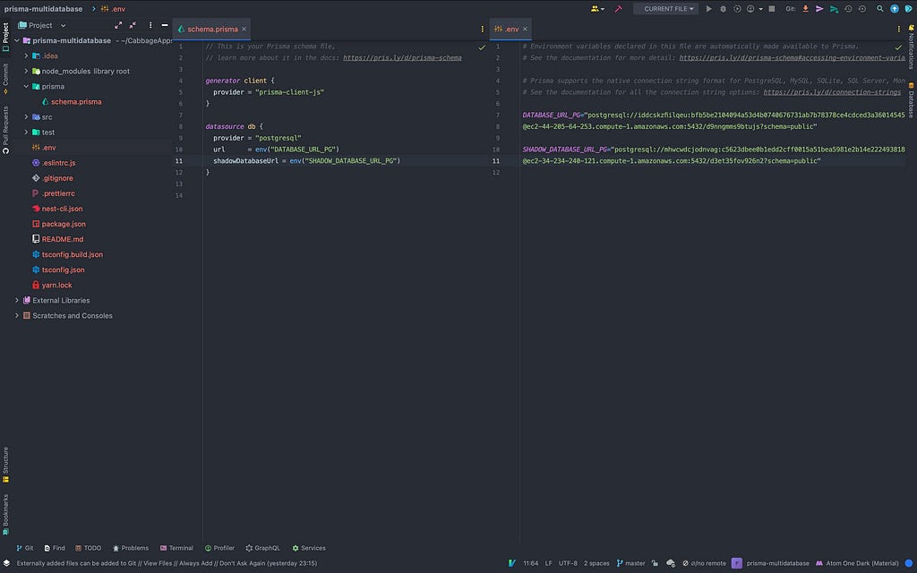Open the Terminal tool window tab

click(176, 548)
